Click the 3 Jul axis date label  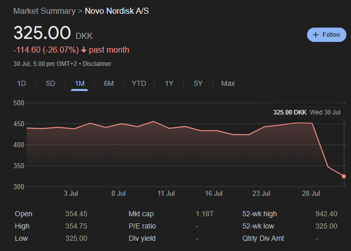coord(71,193)
